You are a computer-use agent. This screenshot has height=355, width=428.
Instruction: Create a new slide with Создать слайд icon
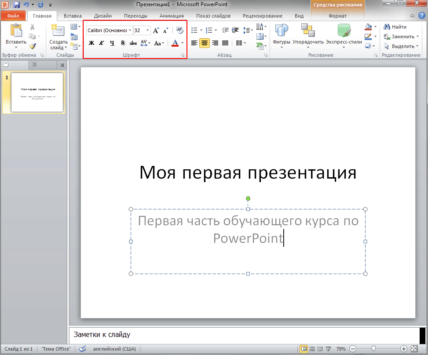[x=58, y=30]
